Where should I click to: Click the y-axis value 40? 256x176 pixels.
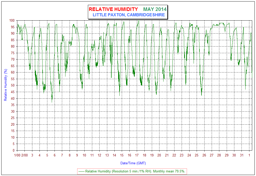coord(13,98)
